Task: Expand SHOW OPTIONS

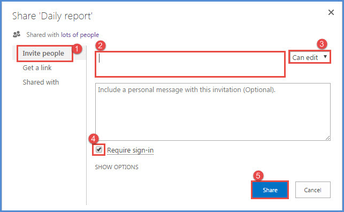Action: (117, 167)
